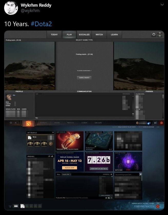Select the PLAY tab in the old client
Viewport: 168px width, 215px height.
pos(69,35)
